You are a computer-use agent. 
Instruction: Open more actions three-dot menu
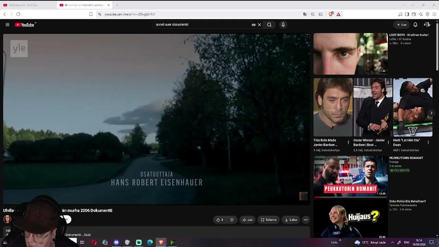[x=306, y=220]
